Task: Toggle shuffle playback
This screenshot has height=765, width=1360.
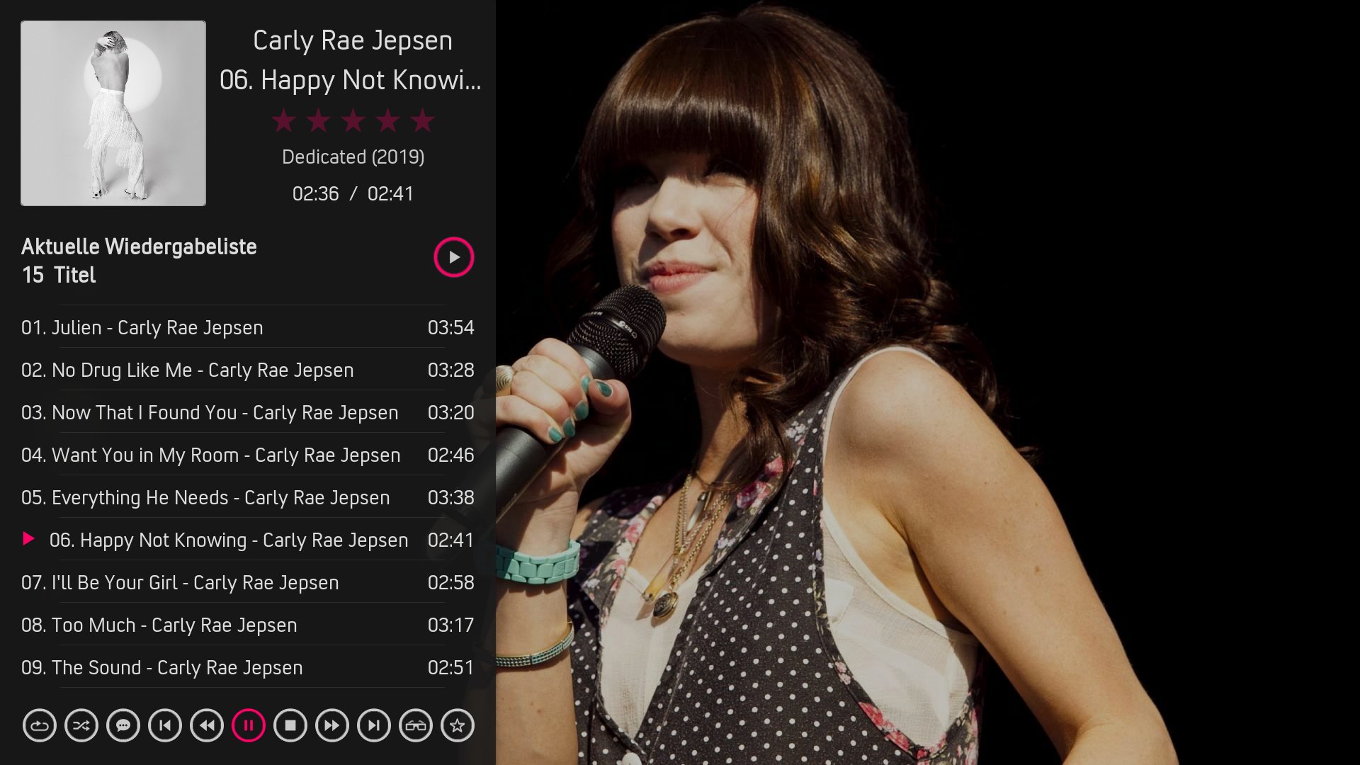Action: click(x=81, y=725)
